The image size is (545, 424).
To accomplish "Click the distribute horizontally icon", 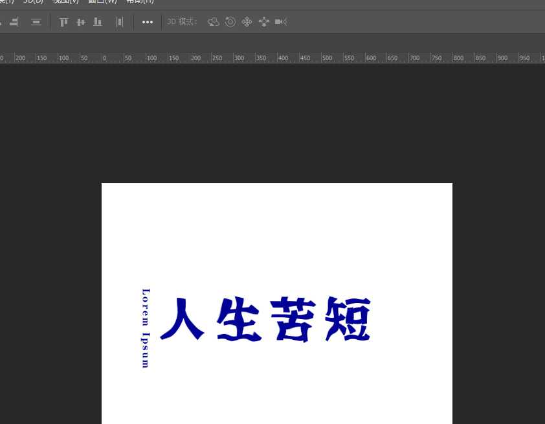I will (119, 22).
